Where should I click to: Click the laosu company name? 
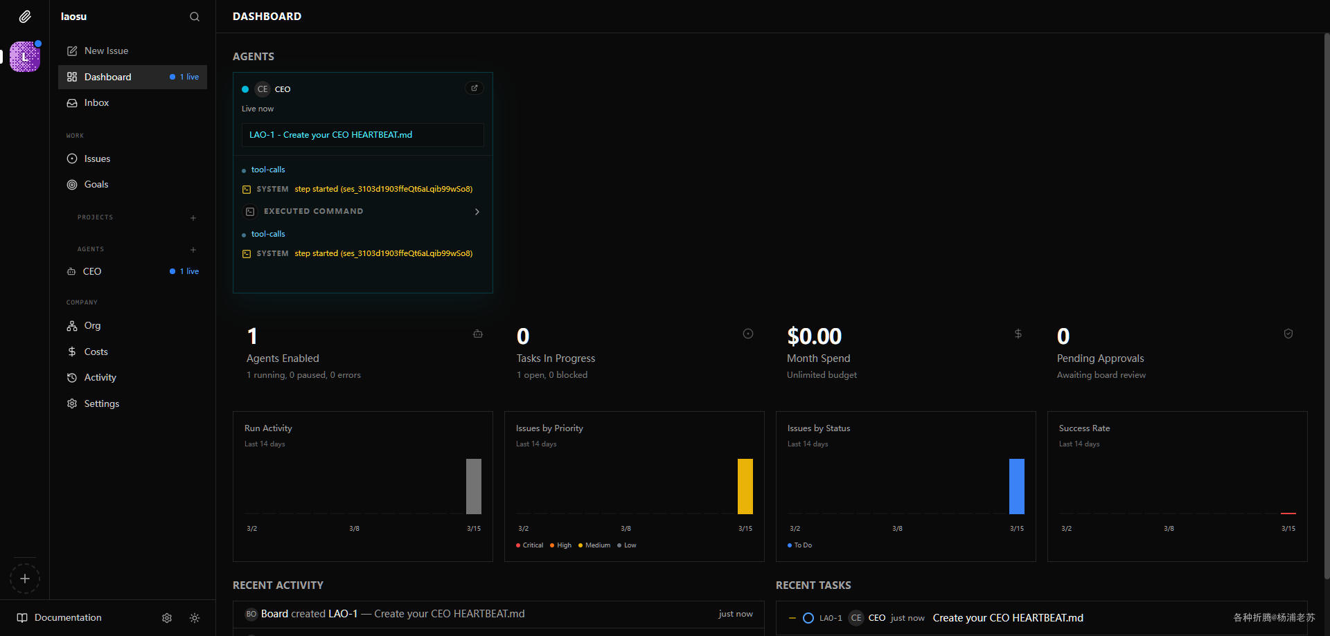pyautogui.click(x=74, y=17)
